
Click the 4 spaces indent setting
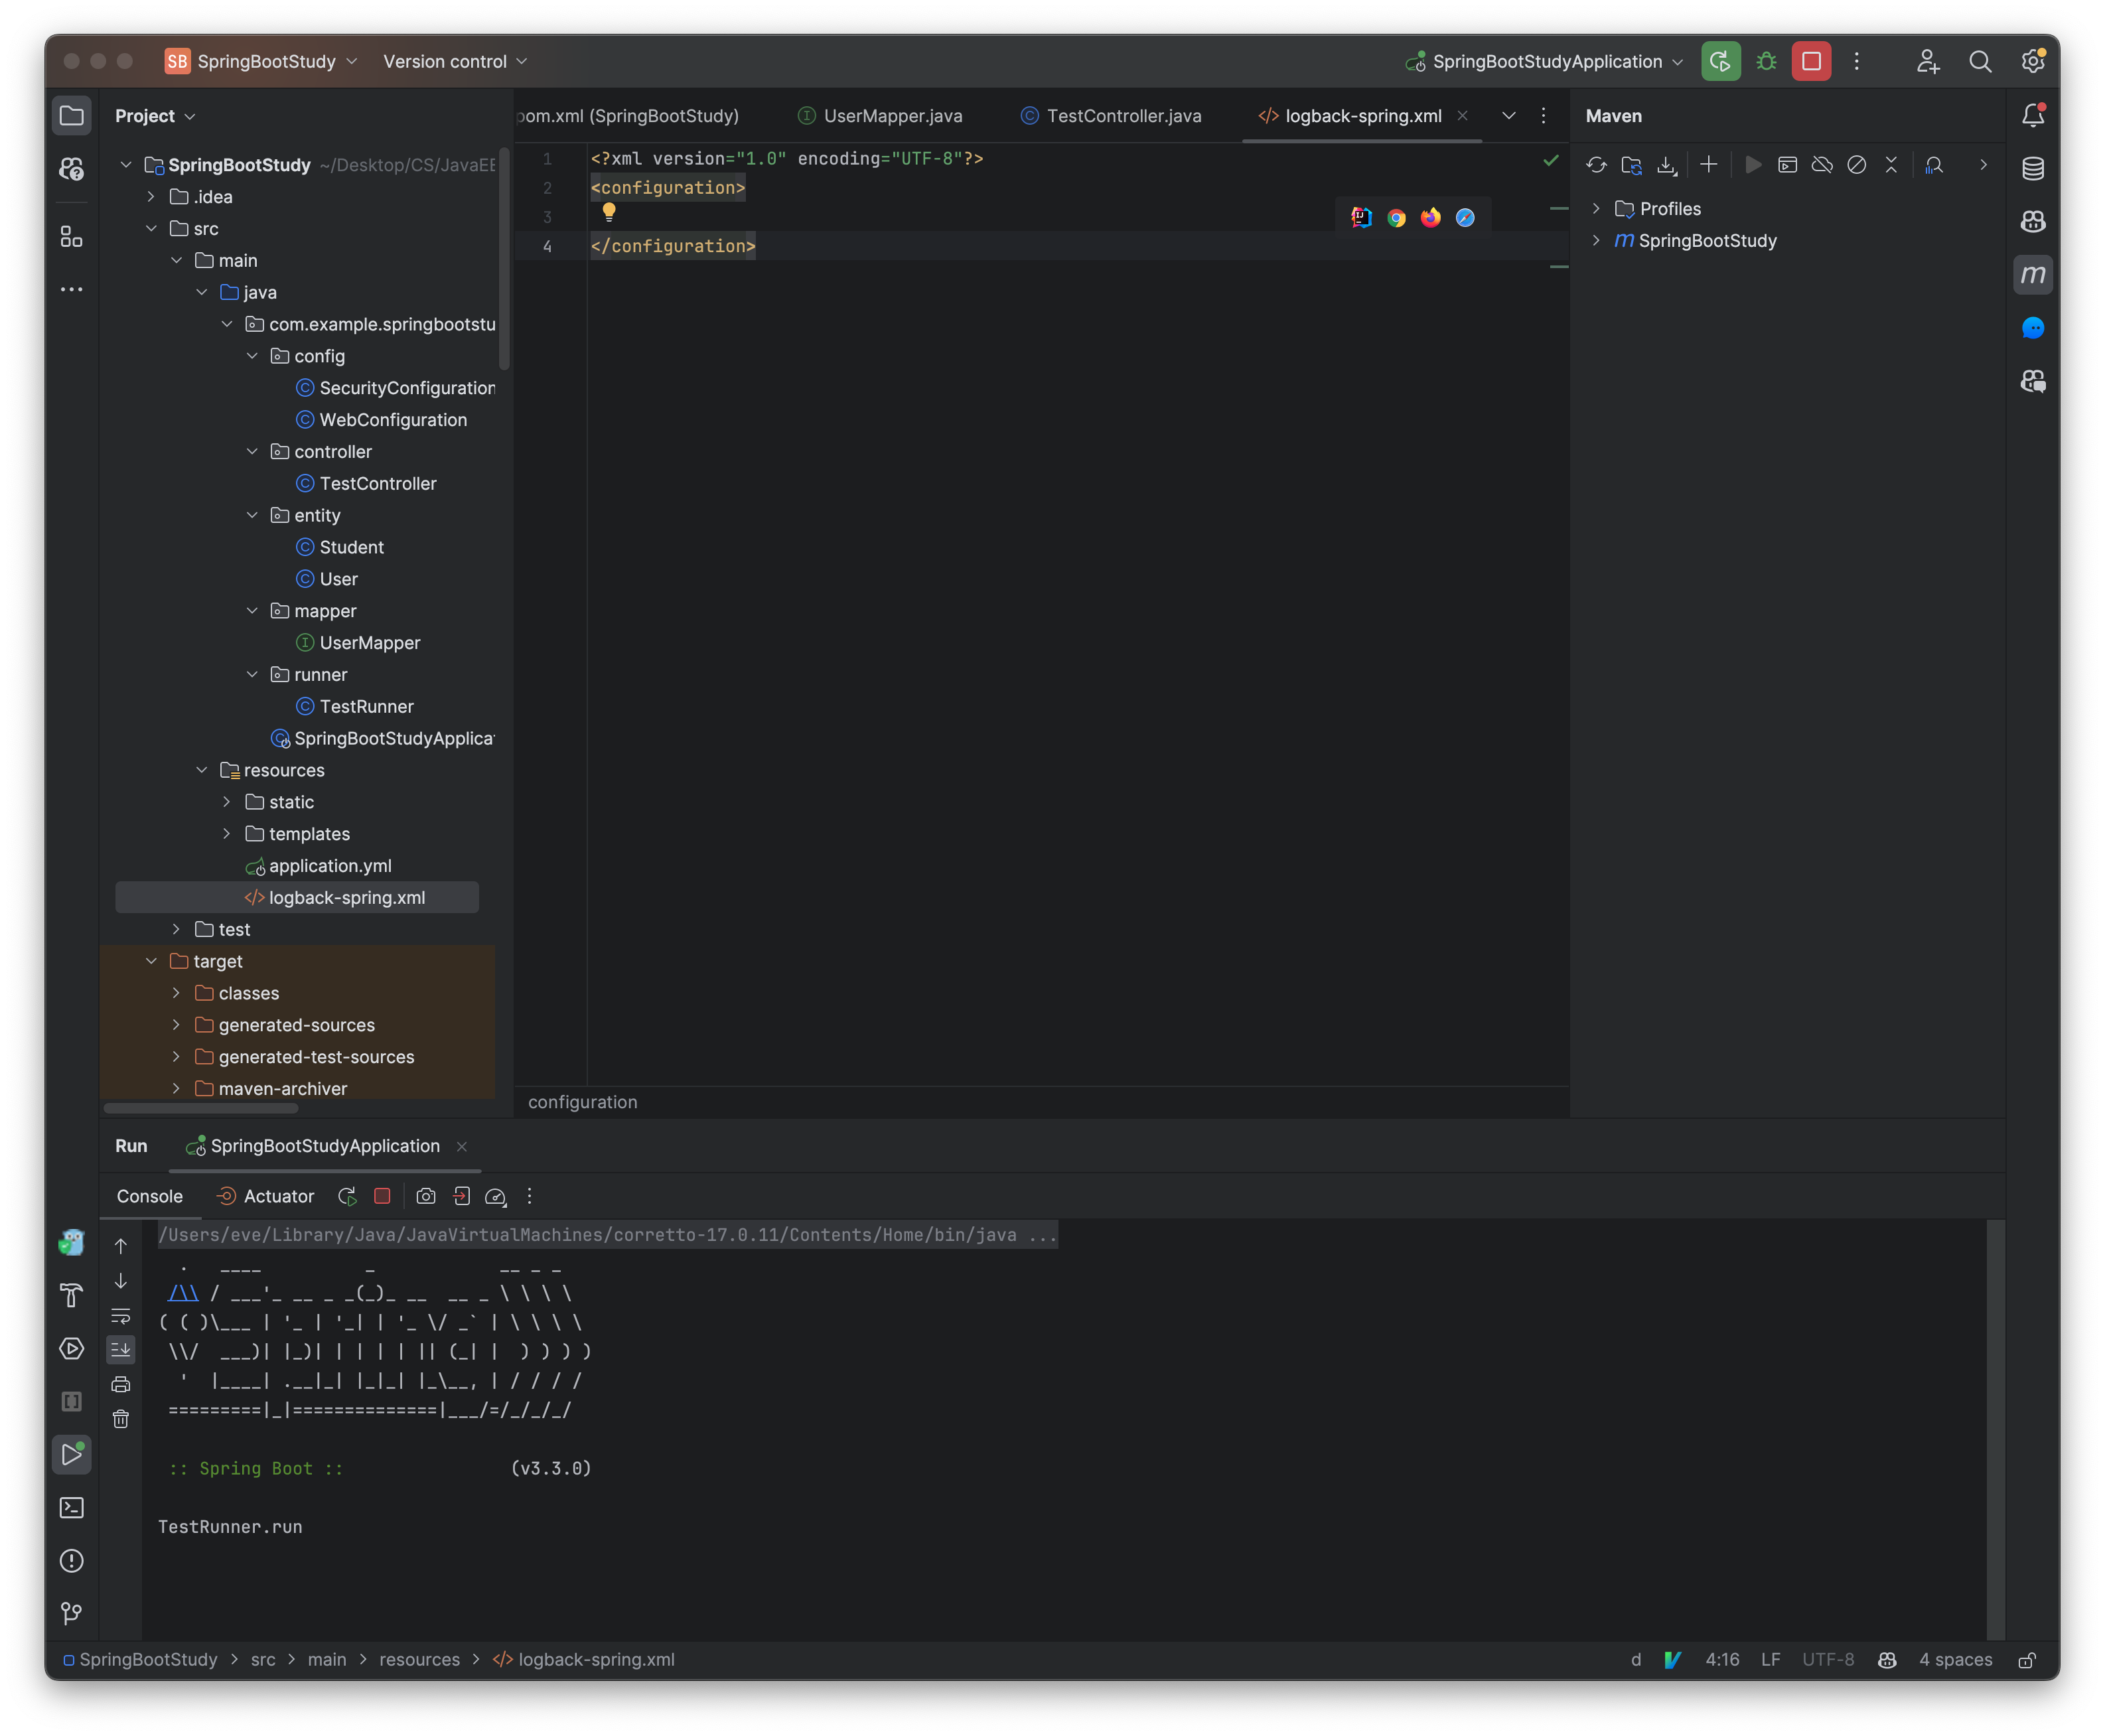pyautogui.click(x=1955, y=1660)
